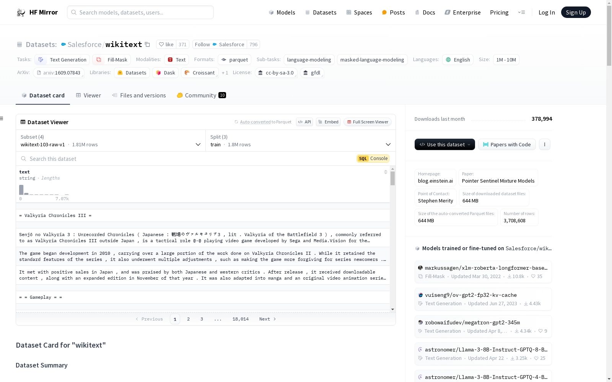
Task: Open Docs in the top navigation
Action: click(x=425, y=13)
